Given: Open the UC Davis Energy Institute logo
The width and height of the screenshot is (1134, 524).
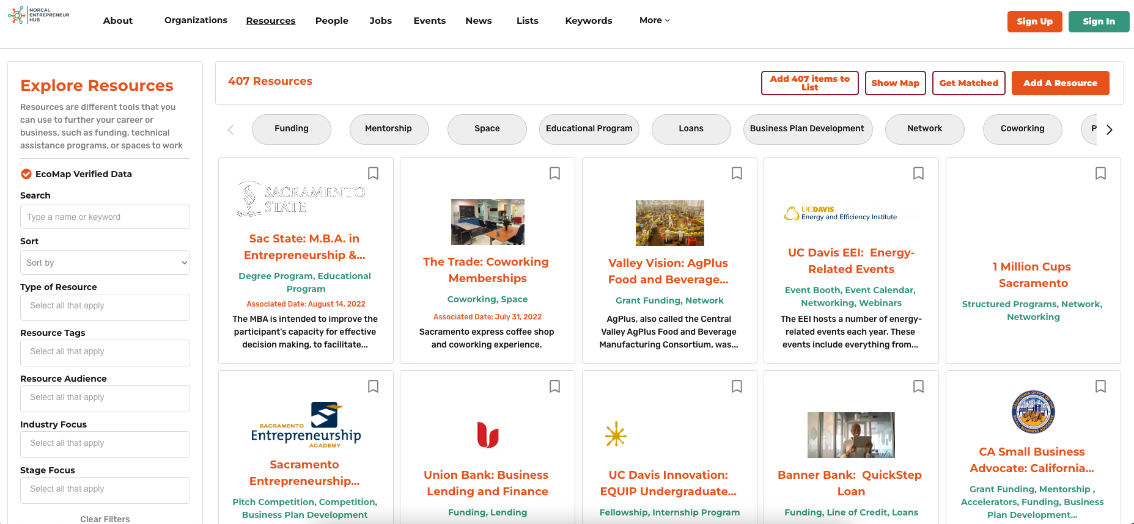Looking at the screenshot, I should pyautogui.click(x=841, y=213).
